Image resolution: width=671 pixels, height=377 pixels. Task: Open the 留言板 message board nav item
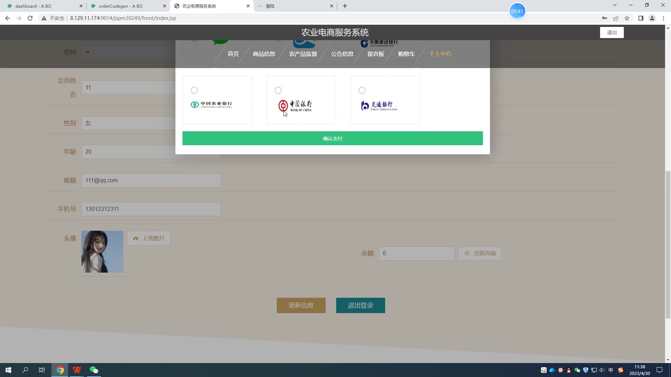click(376, 54)
